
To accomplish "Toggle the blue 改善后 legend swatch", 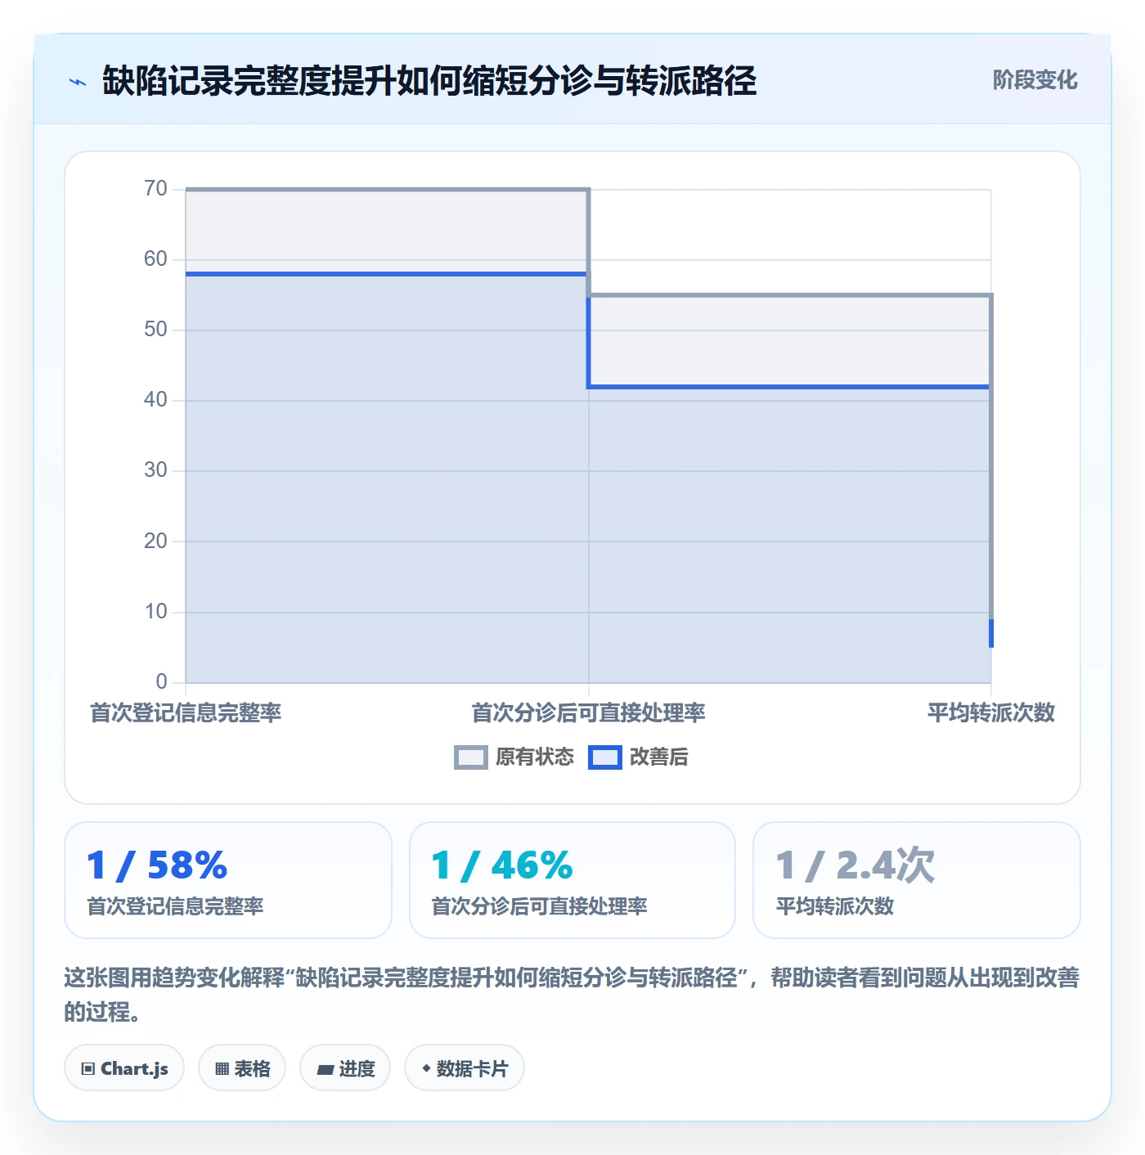I will coord(605,757).
